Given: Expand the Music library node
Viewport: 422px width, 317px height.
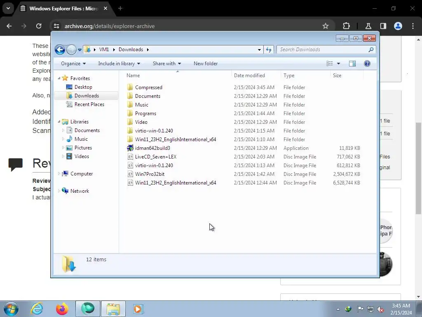Looking at the screenshot, I should point(63,139).
